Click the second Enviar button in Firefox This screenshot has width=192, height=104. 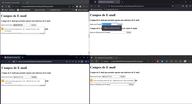coord(129,32)
